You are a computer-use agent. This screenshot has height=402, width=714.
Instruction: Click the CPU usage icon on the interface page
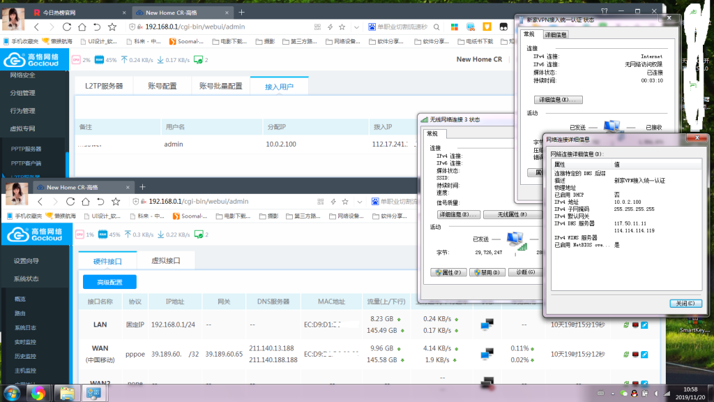pyautogui.click(x=79, y=234)
